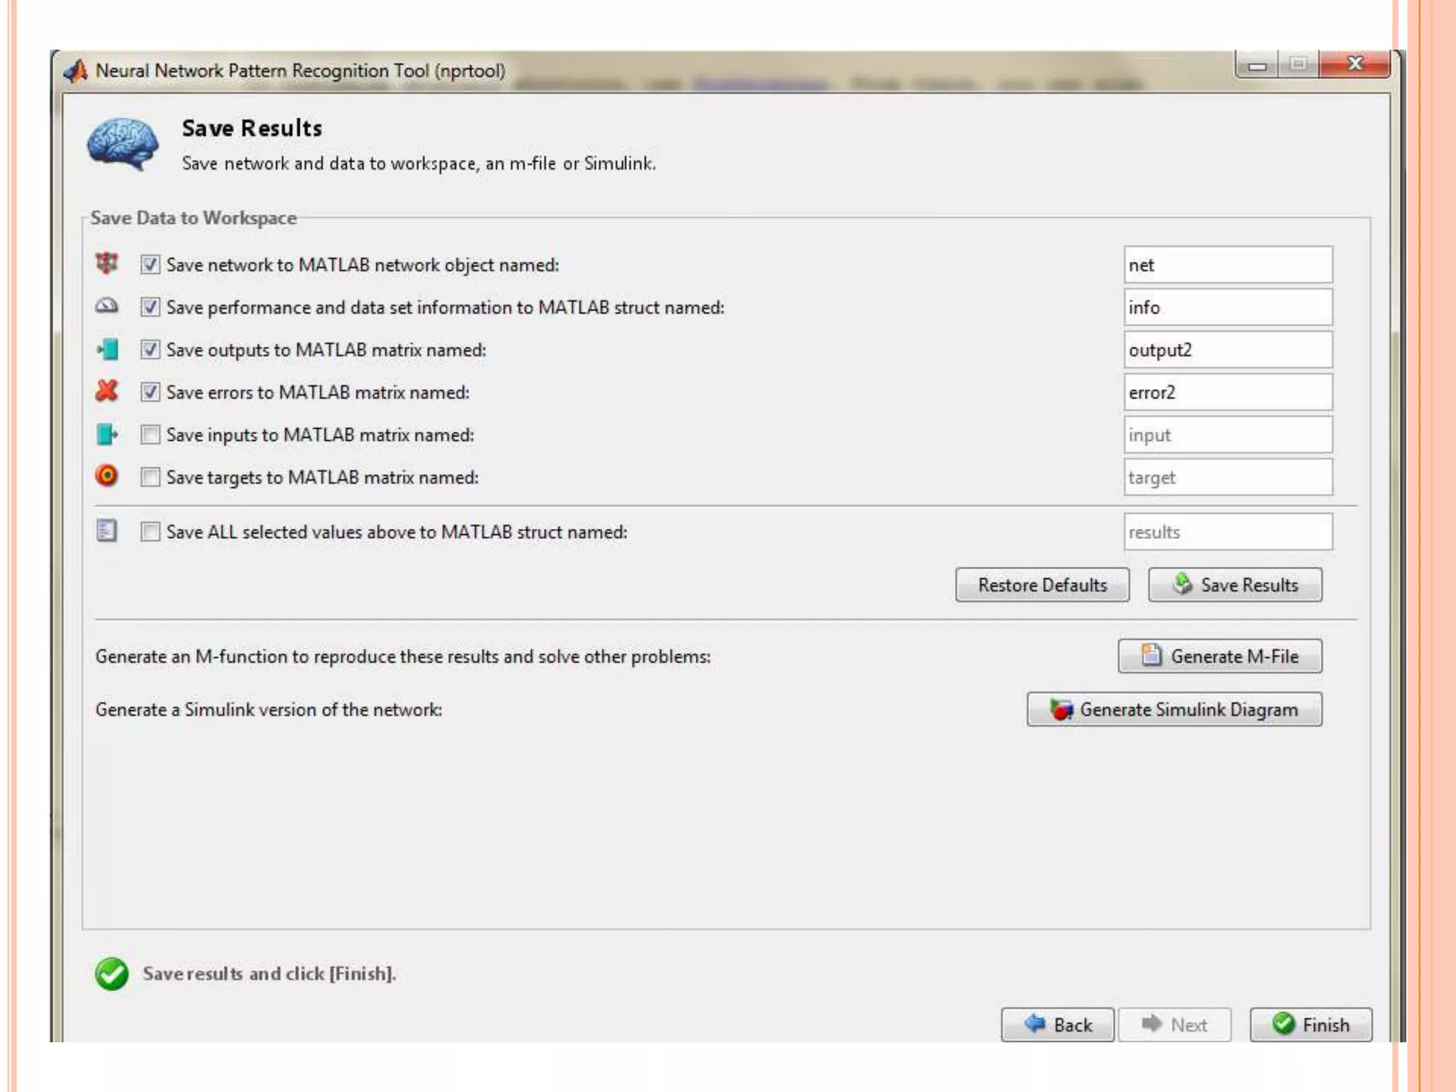Click the brain icon beside Save Results
Screen dimensions: 1456x1092
(x=122, y=143)
